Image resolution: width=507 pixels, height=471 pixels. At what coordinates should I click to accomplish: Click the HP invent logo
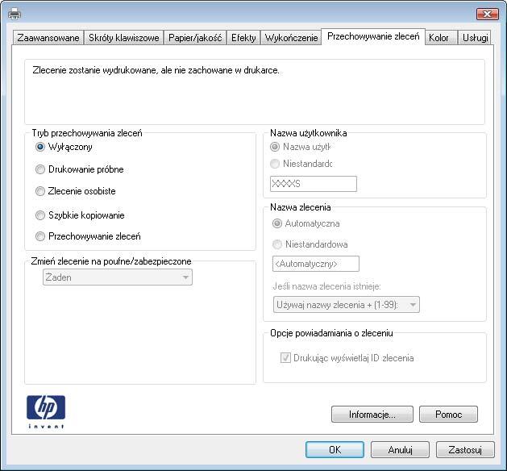(x=46, y=411)
